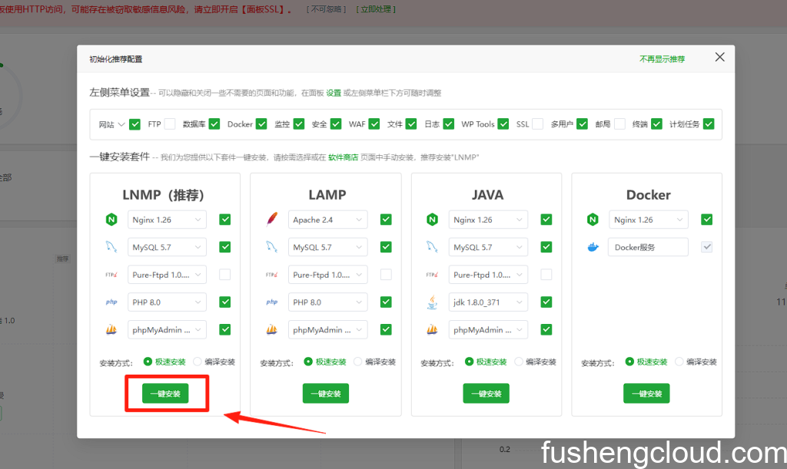
Task: Click the phpMyAdmin icon in the LAMP card
Action: coord(272,330)
